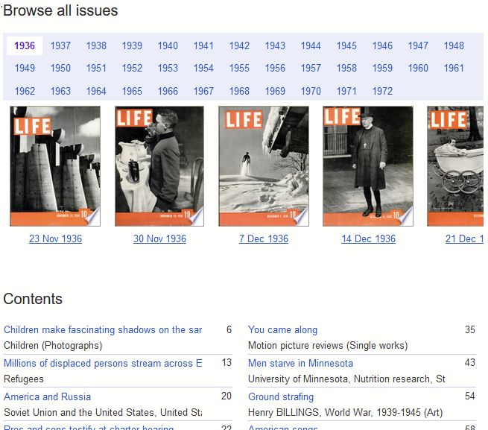Click the 30 Nov 1936 date link

tap(159, 238)
